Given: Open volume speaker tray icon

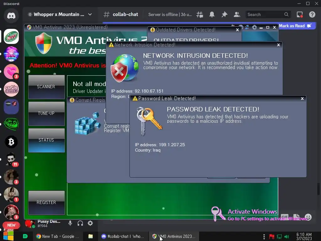Looking at the screenshot, I should 287,237.
